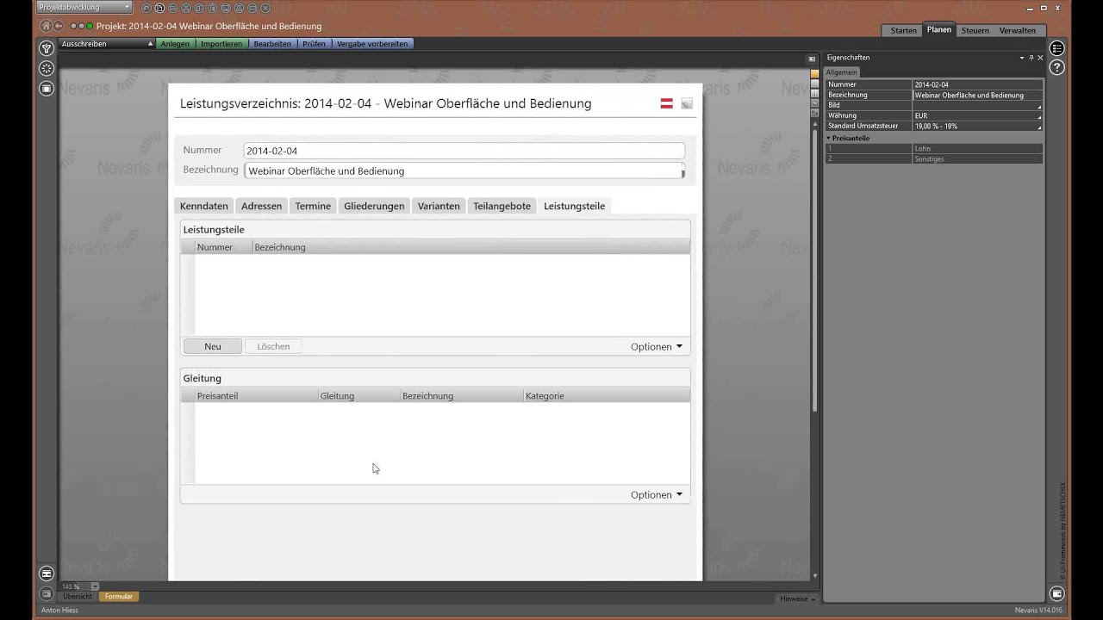Image resolution: width=1103 pixels, height=620 pixels.
Task: Click the filter funnel icon in left sidebar
Action: pyautogui.click(x=47, y=48)
